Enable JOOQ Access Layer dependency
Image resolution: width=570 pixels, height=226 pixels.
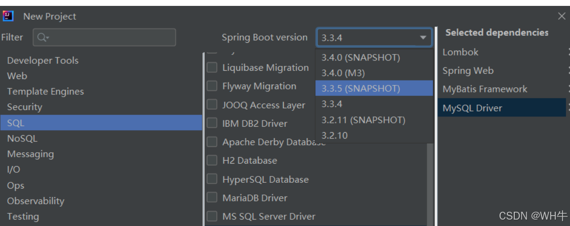click(x=212, y=105)
